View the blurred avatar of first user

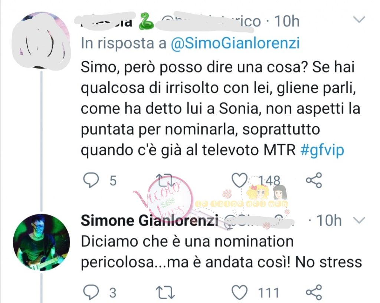coord(42,40)
